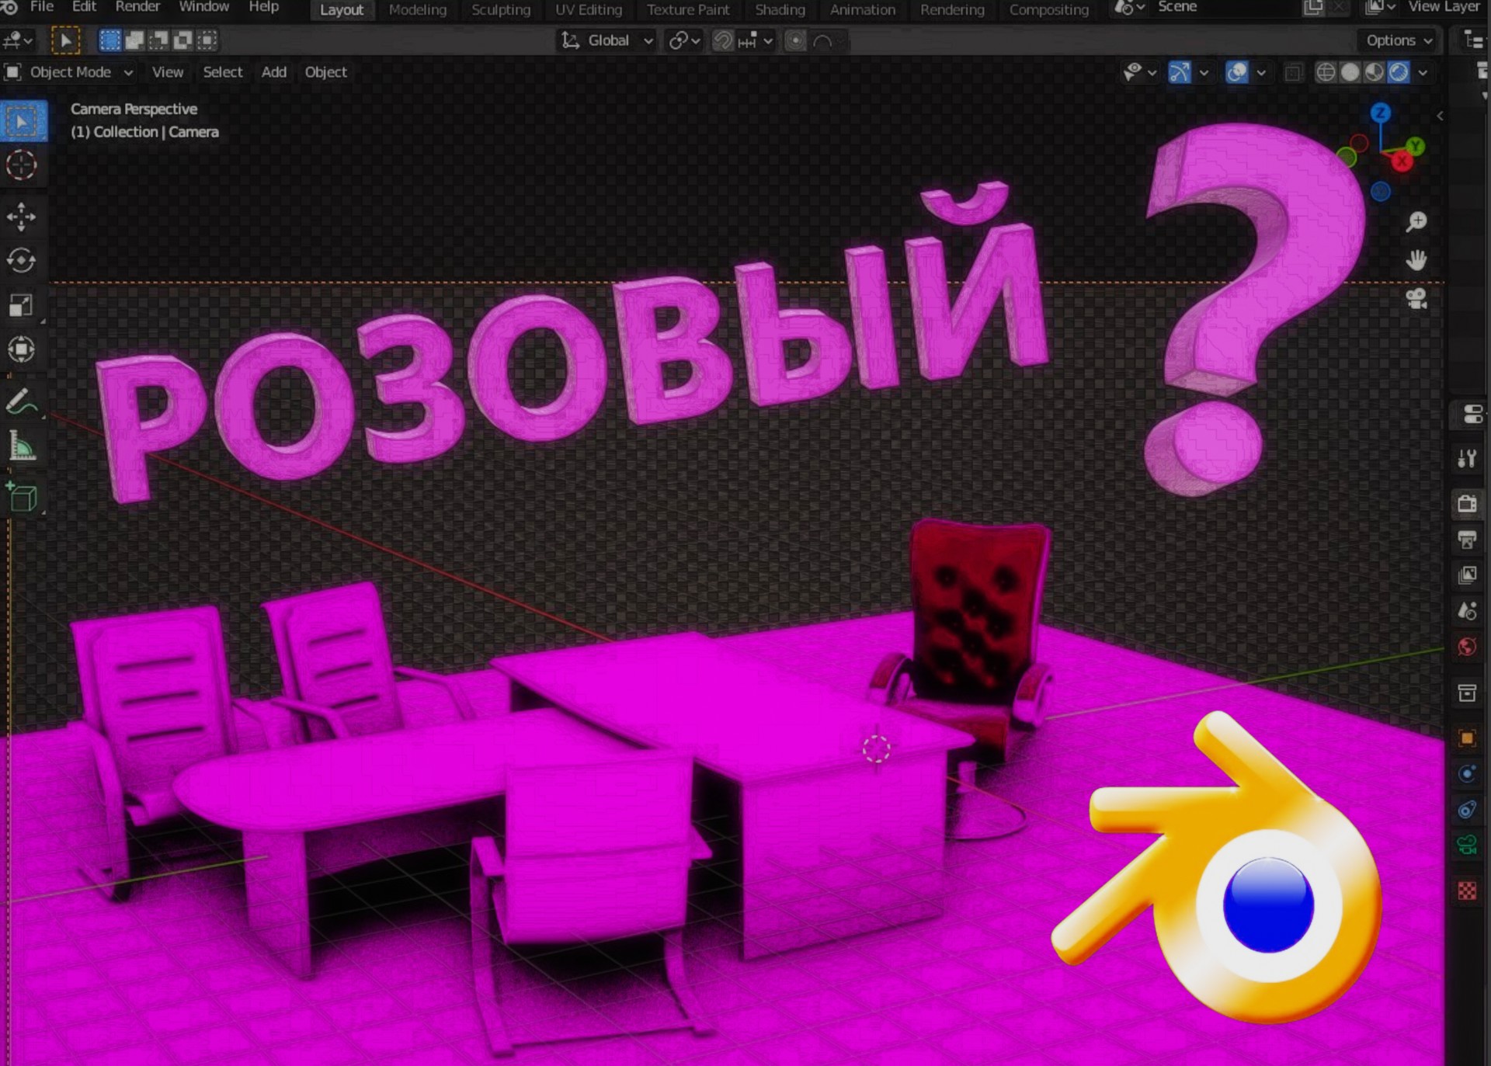Open the Render menu
The height and width of the screenshot is (1066, 1491).
(137, 7)
